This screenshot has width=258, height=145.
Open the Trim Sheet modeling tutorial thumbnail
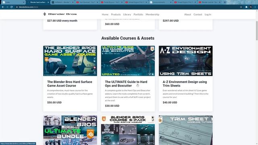[185, 130]
